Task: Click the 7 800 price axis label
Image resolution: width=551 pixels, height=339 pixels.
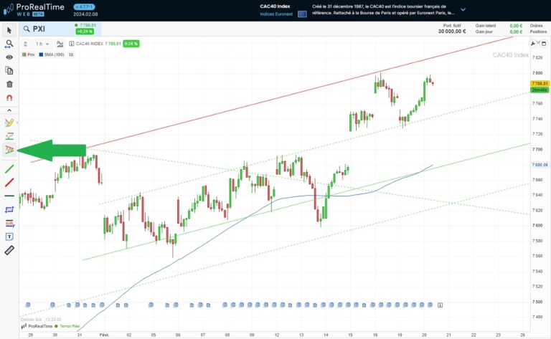Action: click(x=537, y=73)
